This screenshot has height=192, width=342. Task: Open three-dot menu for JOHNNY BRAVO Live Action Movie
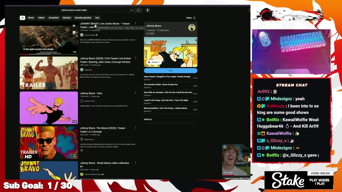(x=135, y=23)
